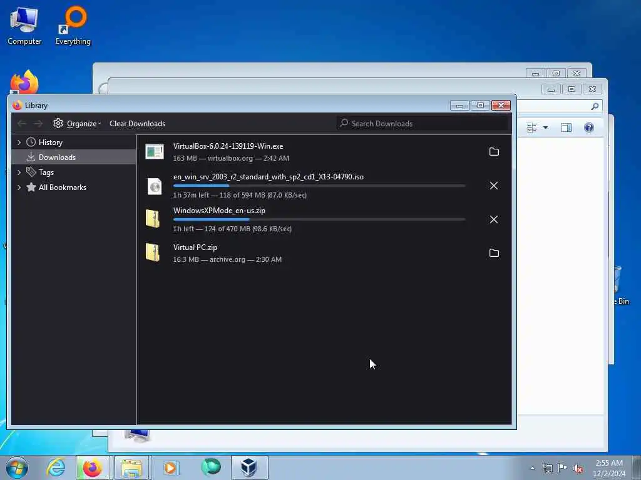Click the muted volume tray icon
This screenshot has height=480, width=641.
coord(578,469)
